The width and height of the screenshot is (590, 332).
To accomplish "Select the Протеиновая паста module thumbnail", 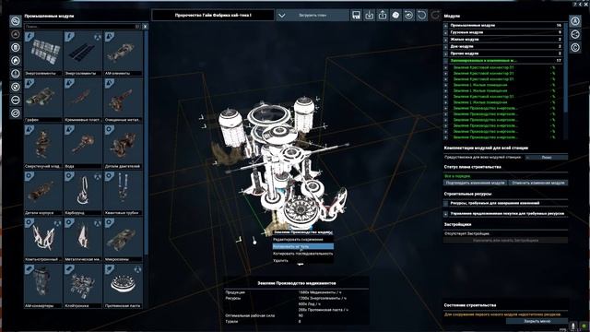I will point(123,287).
